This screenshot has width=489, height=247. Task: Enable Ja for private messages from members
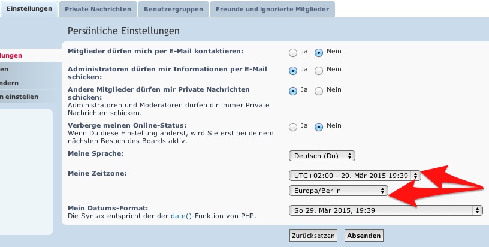293,91
